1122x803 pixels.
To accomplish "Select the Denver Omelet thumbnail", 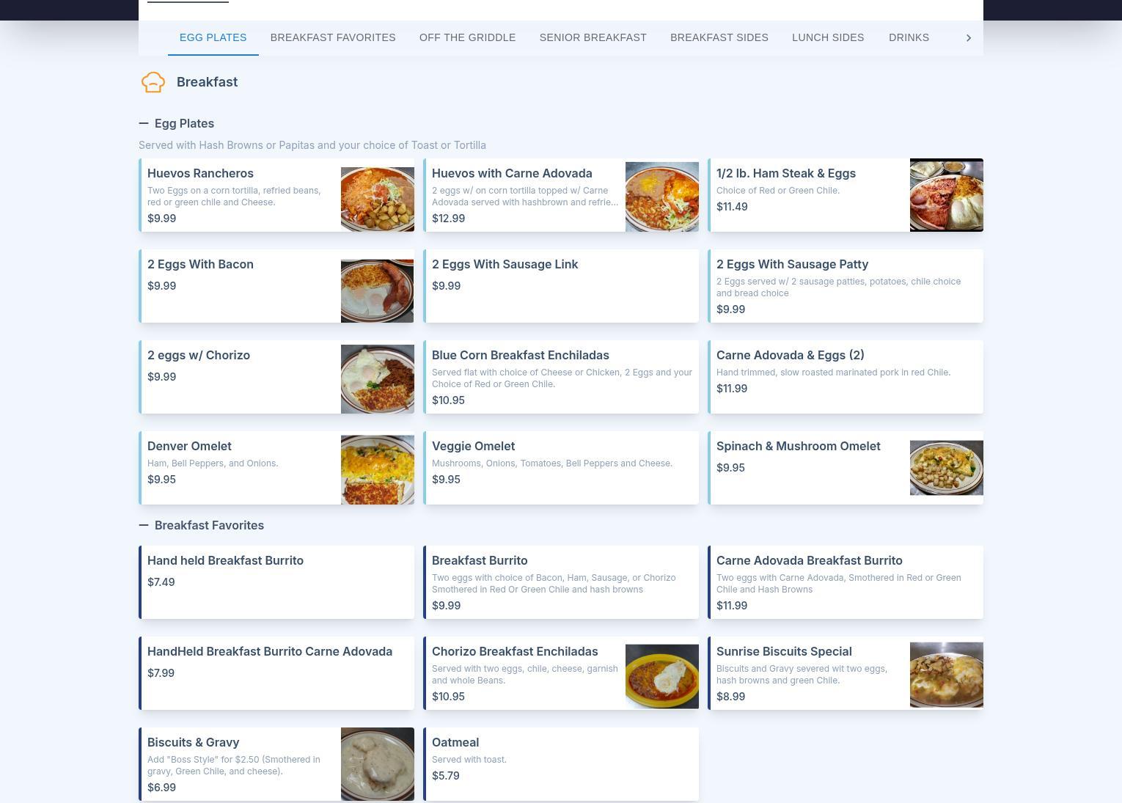I will pos(377,469).
